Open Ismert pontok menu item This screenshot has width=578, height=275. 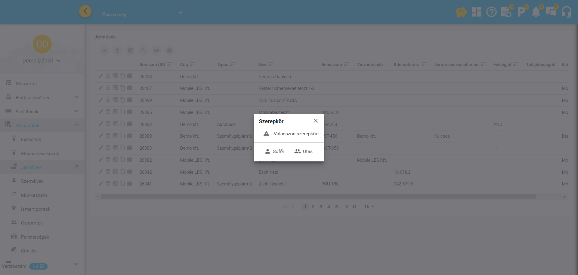pos(36,209)
